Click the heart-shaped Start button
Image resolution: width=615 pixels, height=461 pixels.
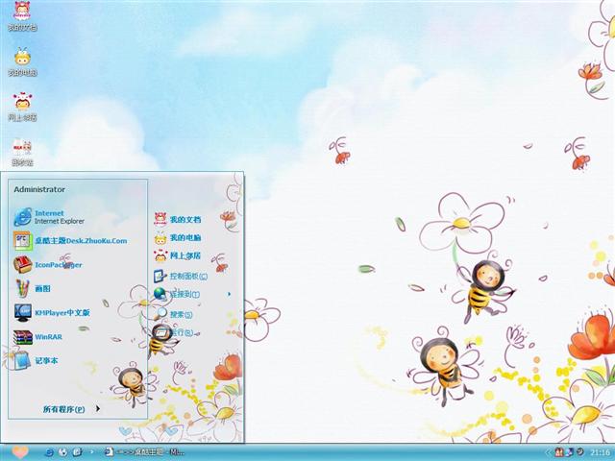(x=19, y=452)
